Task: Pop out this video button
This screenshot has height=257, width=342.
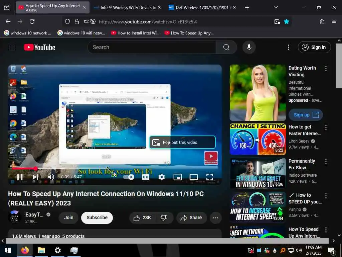Action: click(182, 142)
